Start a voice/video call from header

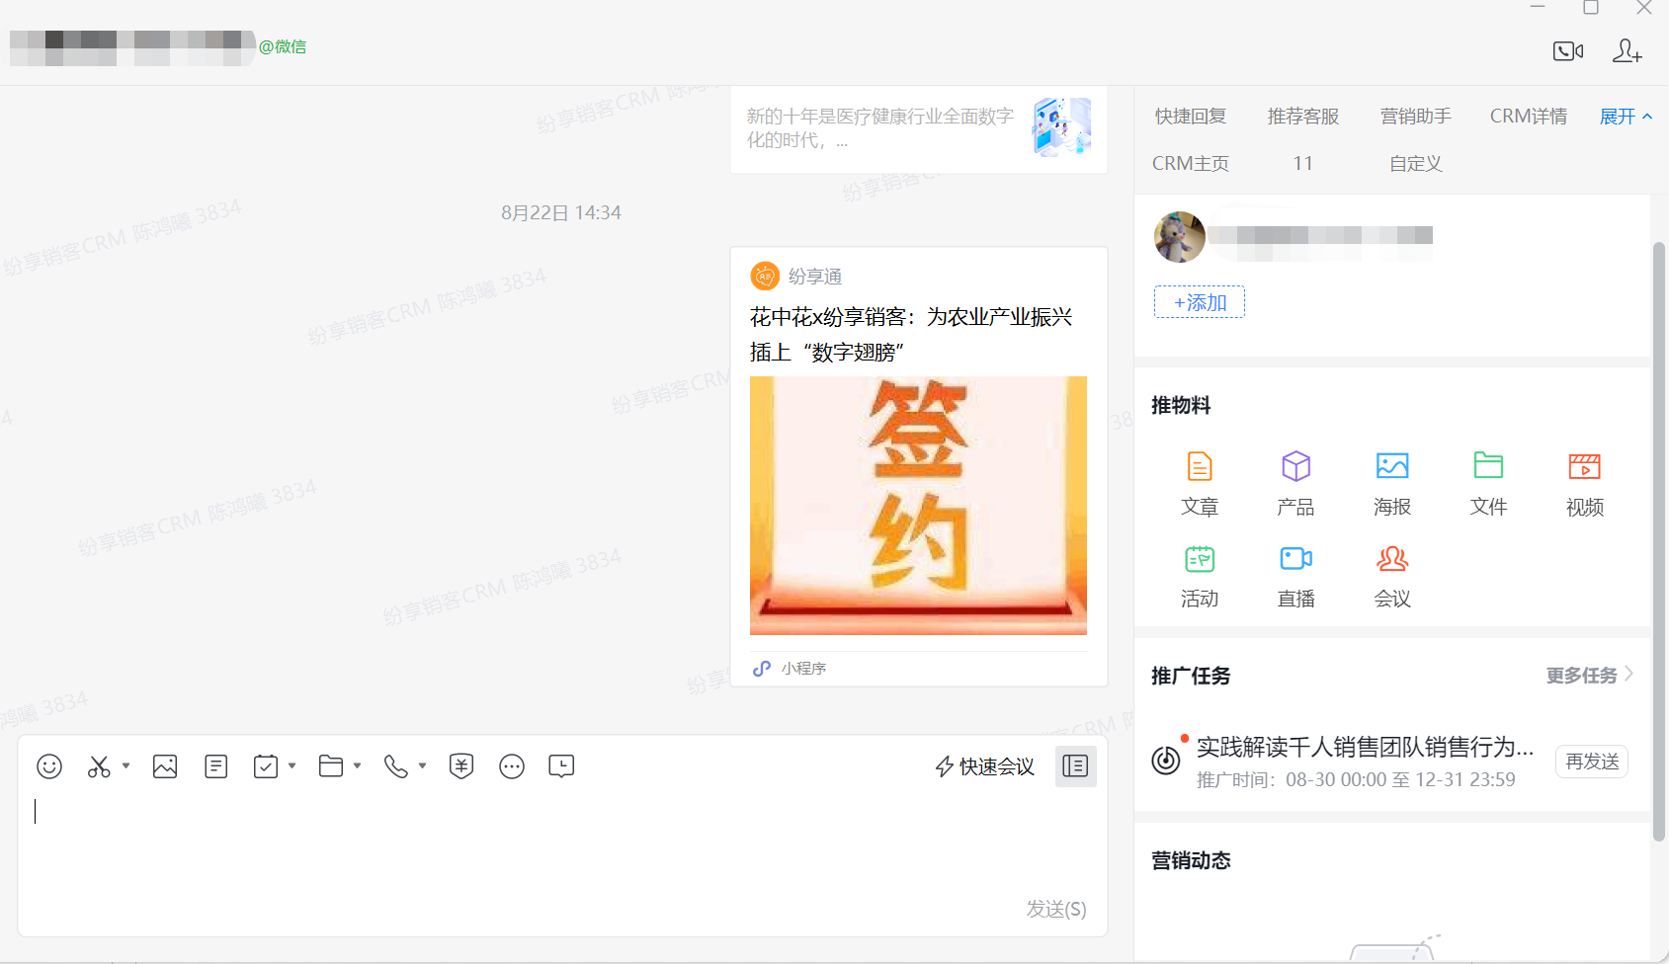1568,51
